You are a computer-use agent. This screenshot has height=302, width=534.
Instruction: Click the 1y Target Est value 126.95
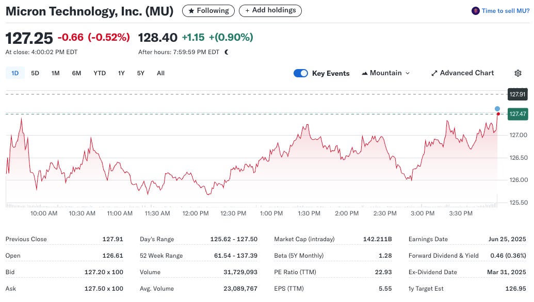coord(515,289)
